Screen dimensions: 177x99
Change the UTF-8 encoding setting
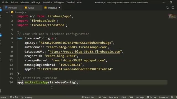124,97
